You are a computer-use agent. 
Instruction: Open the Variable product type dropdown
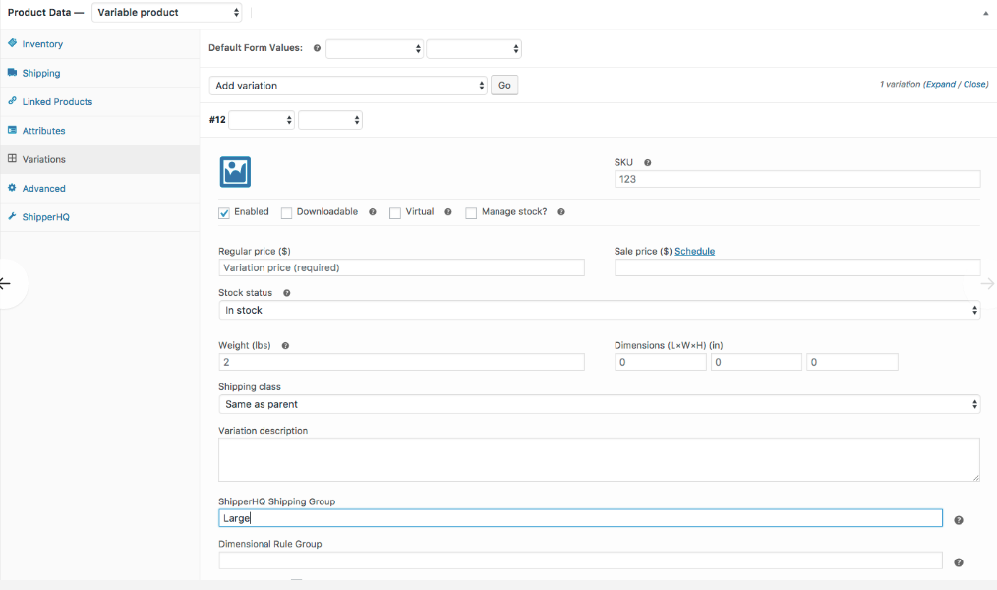167,13
